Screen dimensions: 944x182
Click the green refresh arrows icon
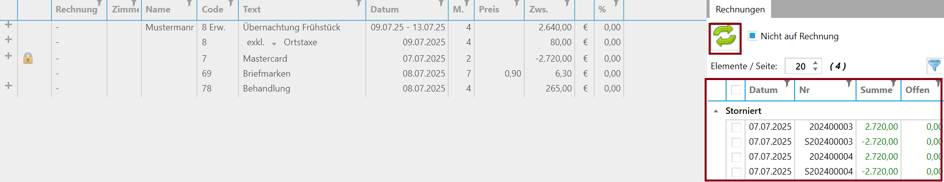(725, 38)
